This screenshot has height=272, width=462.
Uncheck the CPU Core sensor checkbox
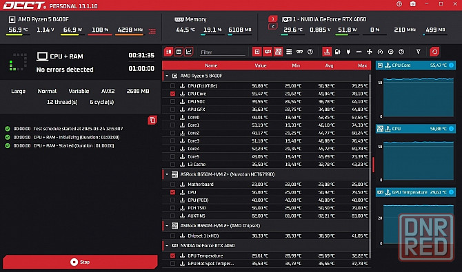click(x=172, y=94)
